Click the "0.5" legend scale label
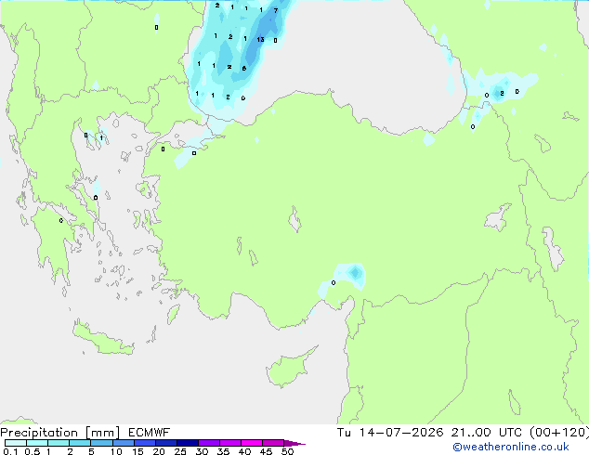Image resolution: width=589 pixels, height=455 pixels. point(33,451)
